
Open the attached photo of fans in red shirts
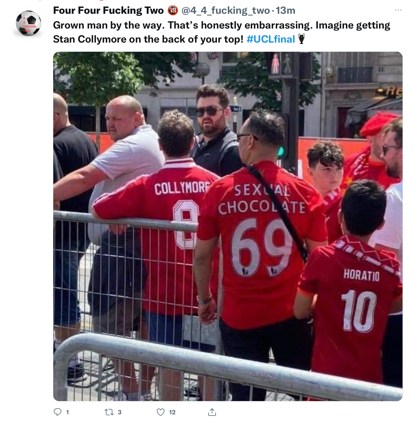click(228, 226)
